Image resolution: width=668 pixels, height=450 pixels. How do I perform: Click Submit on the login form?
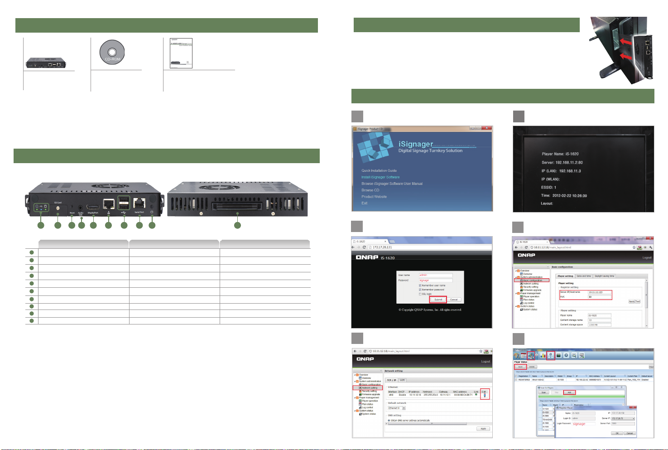pyautogui.click(x=438, y=300)
